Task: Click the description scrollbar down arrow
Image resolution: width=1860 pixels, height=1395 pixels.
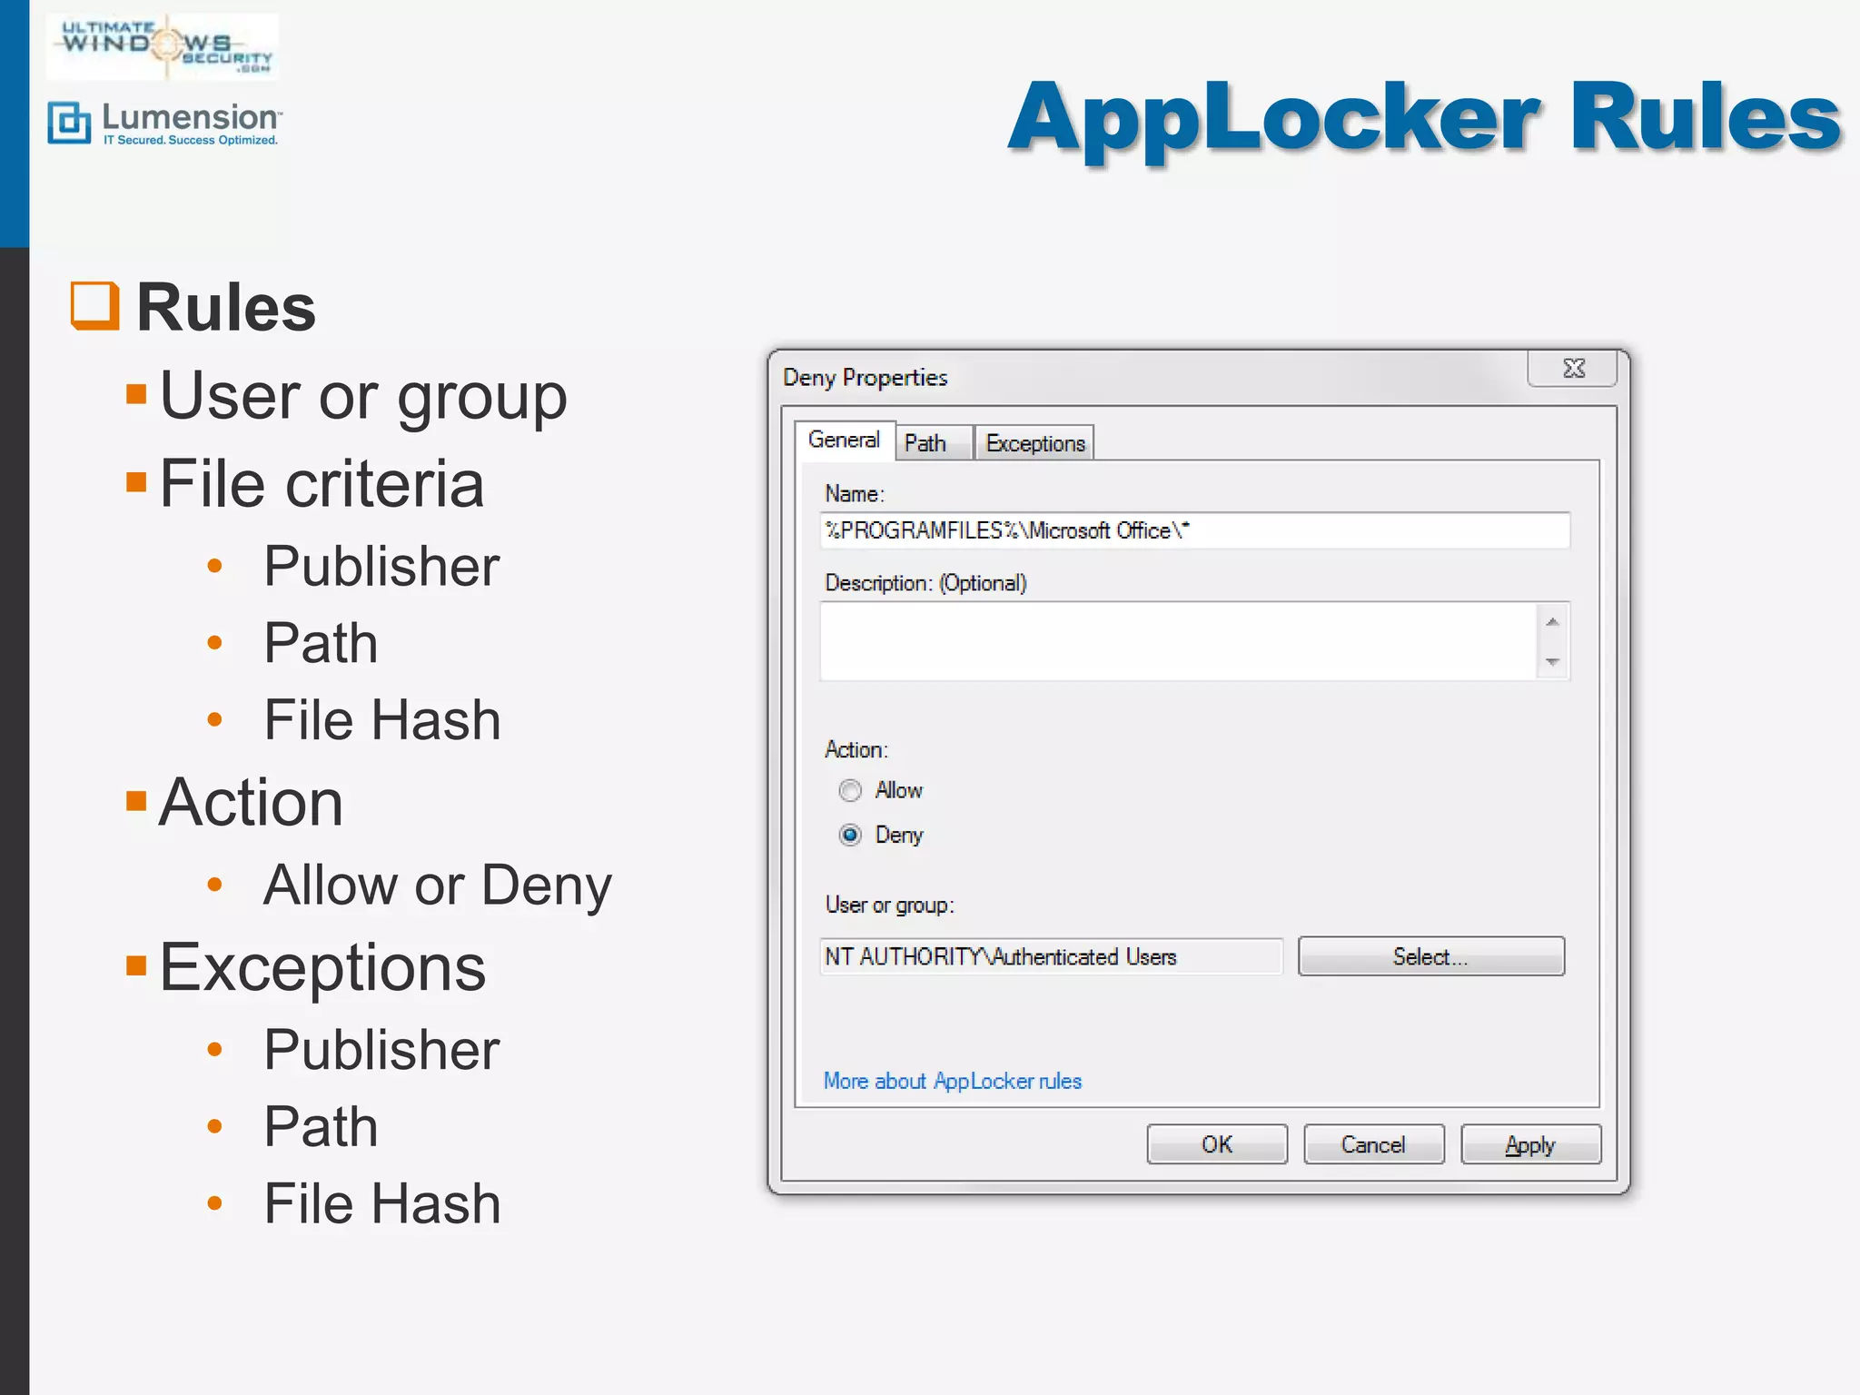Action: click(x=1552, y=661)
